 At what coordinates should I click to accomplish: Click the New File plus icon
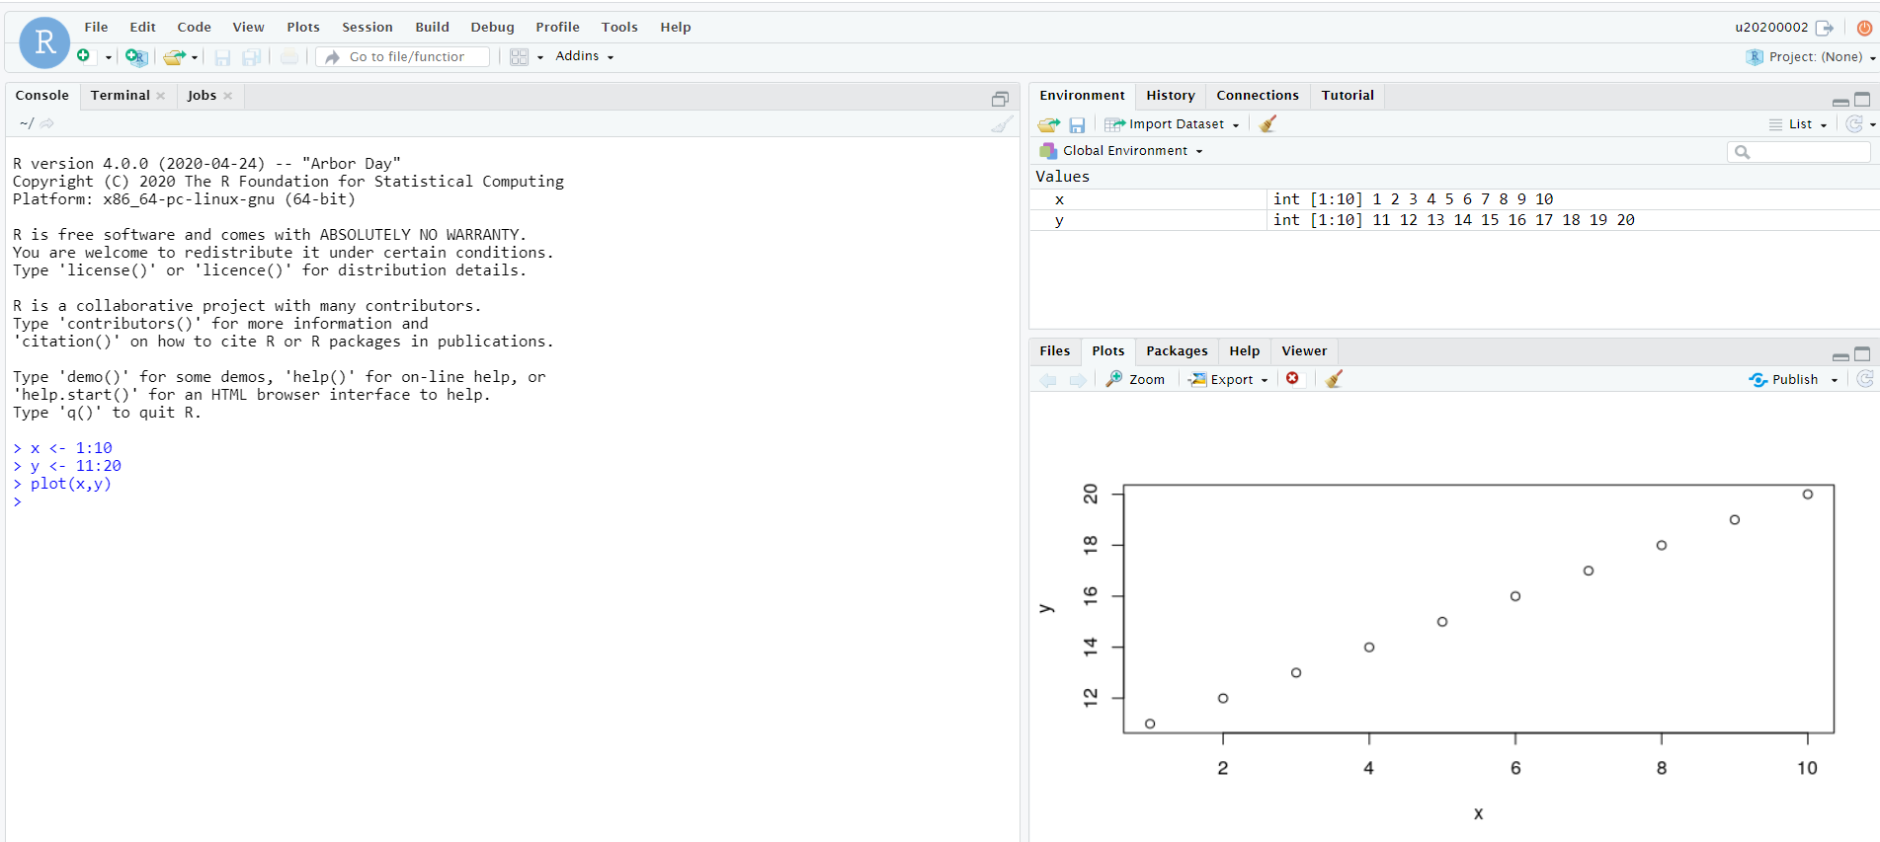84,56
